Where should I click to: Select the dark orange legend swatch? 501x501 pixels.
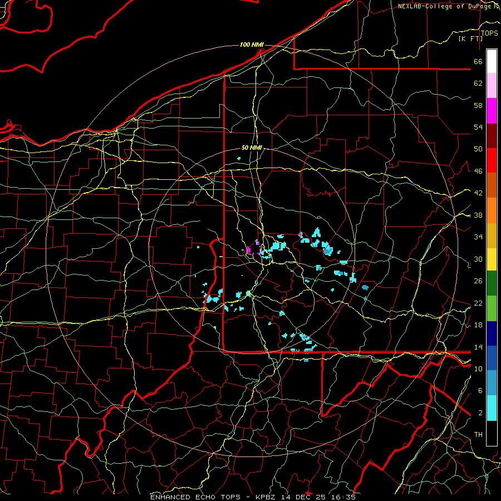(492, 185)
